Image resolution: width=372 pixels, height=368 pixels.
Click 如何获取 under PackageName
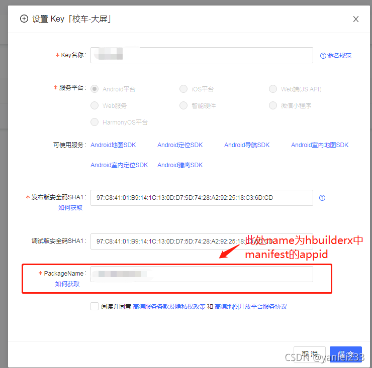[67, 284]
